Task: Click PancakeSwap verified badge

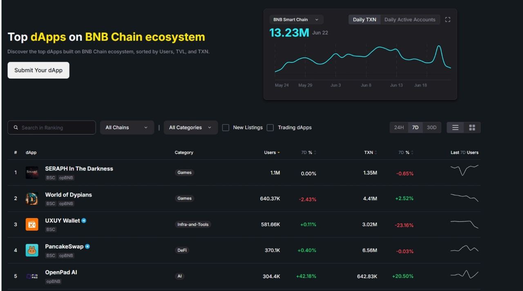Action: click(87, 247)
